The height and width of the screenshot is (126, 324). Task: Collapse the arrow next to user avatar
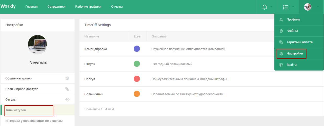click(x=317, y=7)
